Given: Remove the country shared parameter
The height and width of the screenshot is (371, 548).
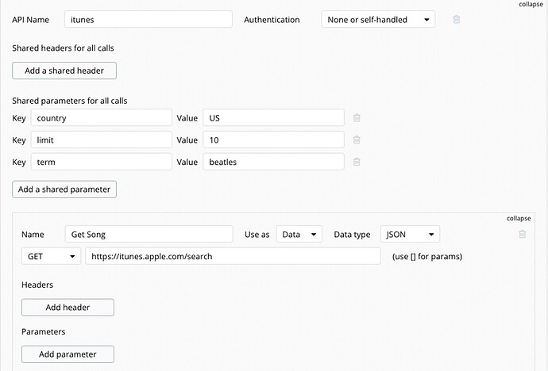Looking at the screenshot, I should (357, 118).
